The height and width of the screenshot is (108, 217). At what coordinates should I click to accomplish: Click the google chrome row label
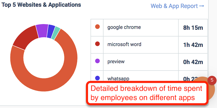pyautogui.click(x=124, y=27)
